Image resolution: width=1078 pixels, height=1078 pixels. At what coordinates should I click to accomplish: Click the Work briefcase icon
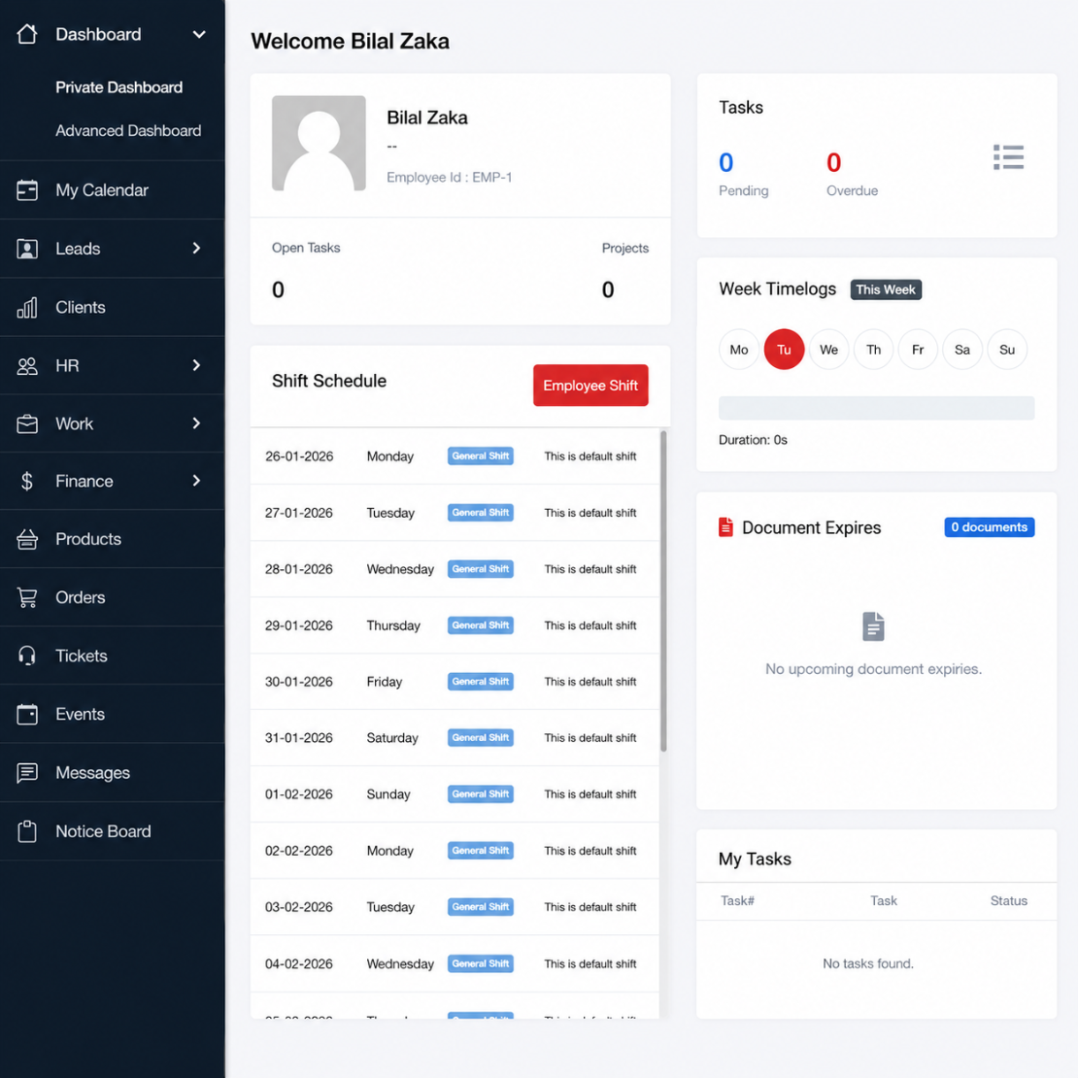pyautogui.click(x=27, y=423)
